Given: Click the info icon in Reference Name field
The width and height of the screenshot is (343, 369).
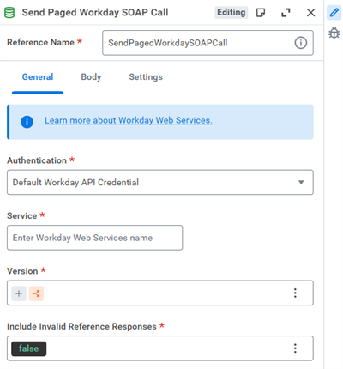Looking at the screenshot, I should [301, 43].
